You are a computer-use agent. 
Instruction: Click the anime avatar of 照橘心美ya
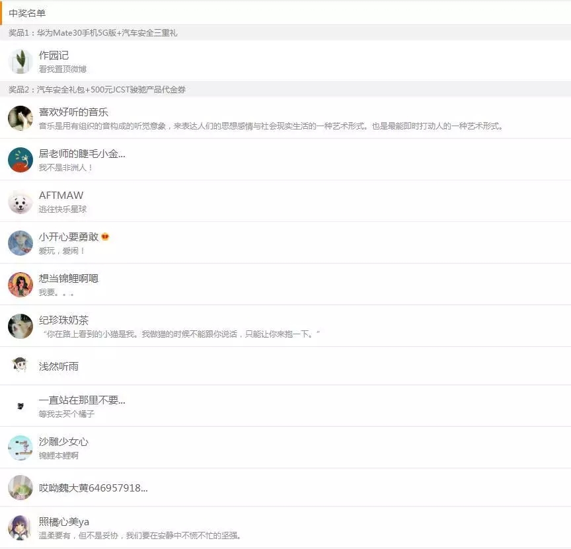(x=20, y=527)
